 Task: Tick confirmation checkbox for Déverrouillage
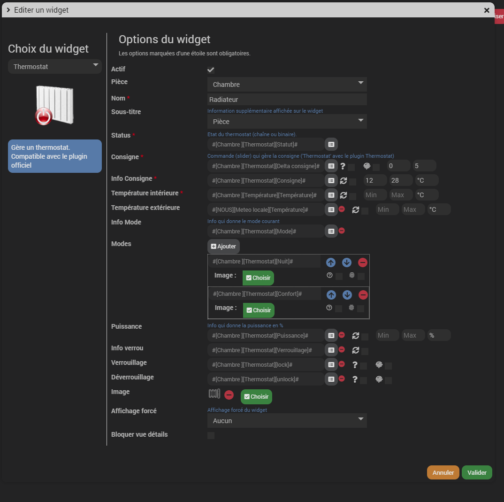click(x=364, y=380)
